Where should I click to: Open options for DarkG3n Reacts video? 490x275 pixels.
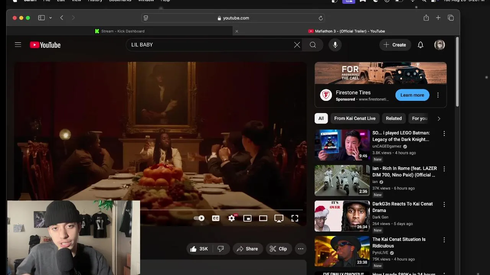coord(444,204)
